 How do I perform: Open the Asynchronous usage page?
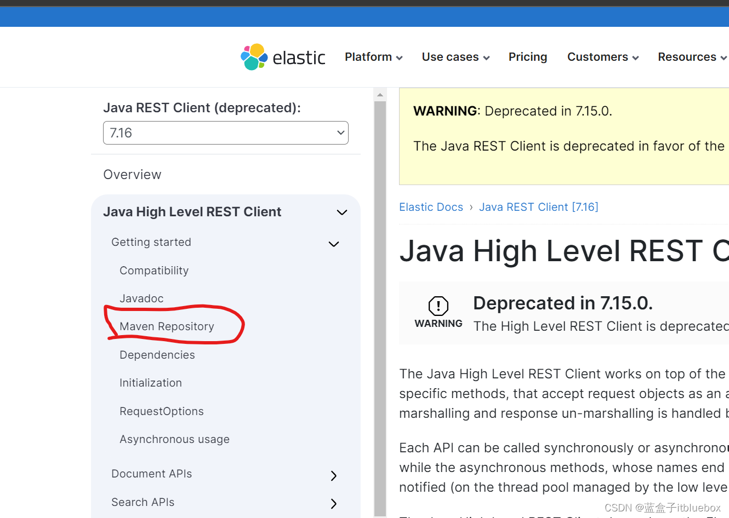(x=174, y=439)
